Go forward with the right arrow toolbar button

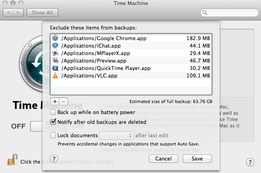click(x=18, y=13)
